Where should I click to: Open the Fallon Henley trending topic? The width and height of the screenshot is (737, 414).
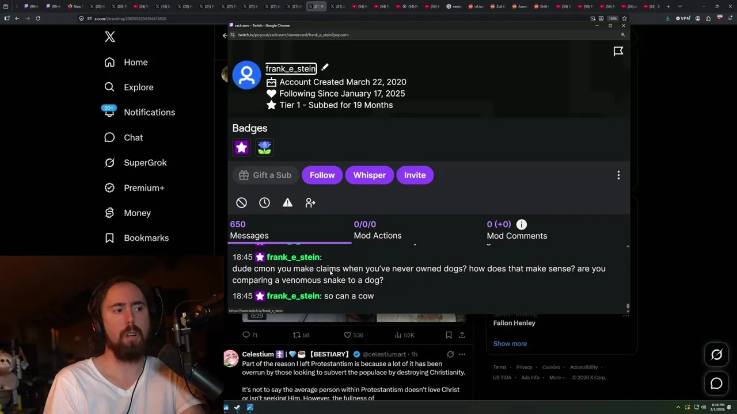click(514, 323)
